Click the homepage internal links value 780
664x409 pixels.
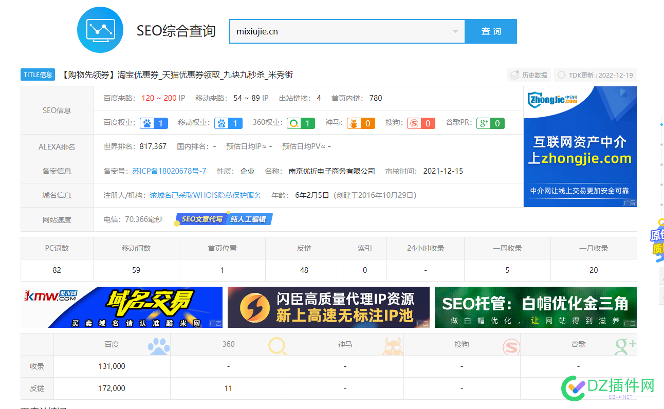click(x=376, y=98)
